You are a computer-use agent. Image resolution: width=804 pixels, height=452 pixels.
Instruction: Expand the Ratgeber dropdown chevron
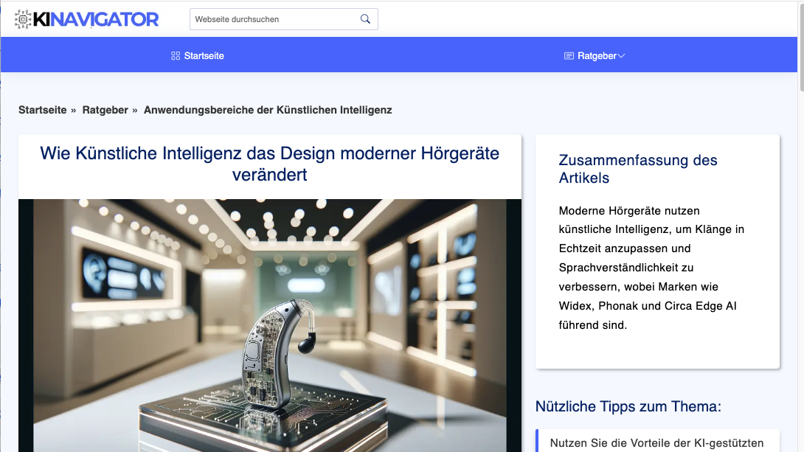click(621, 56)
